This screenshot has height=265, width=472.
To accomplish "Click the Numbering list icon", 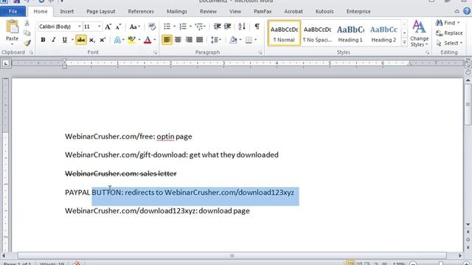I will click(x=183, y=26).
